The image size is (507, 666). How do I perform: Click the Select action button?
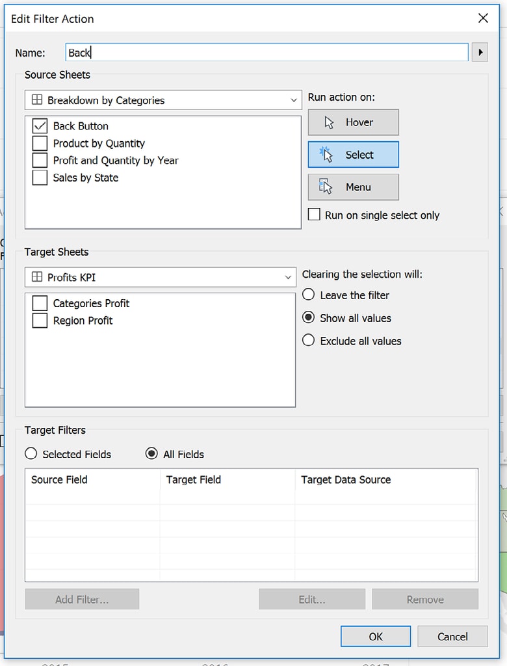pyautogui.click(x=353, y=155)
